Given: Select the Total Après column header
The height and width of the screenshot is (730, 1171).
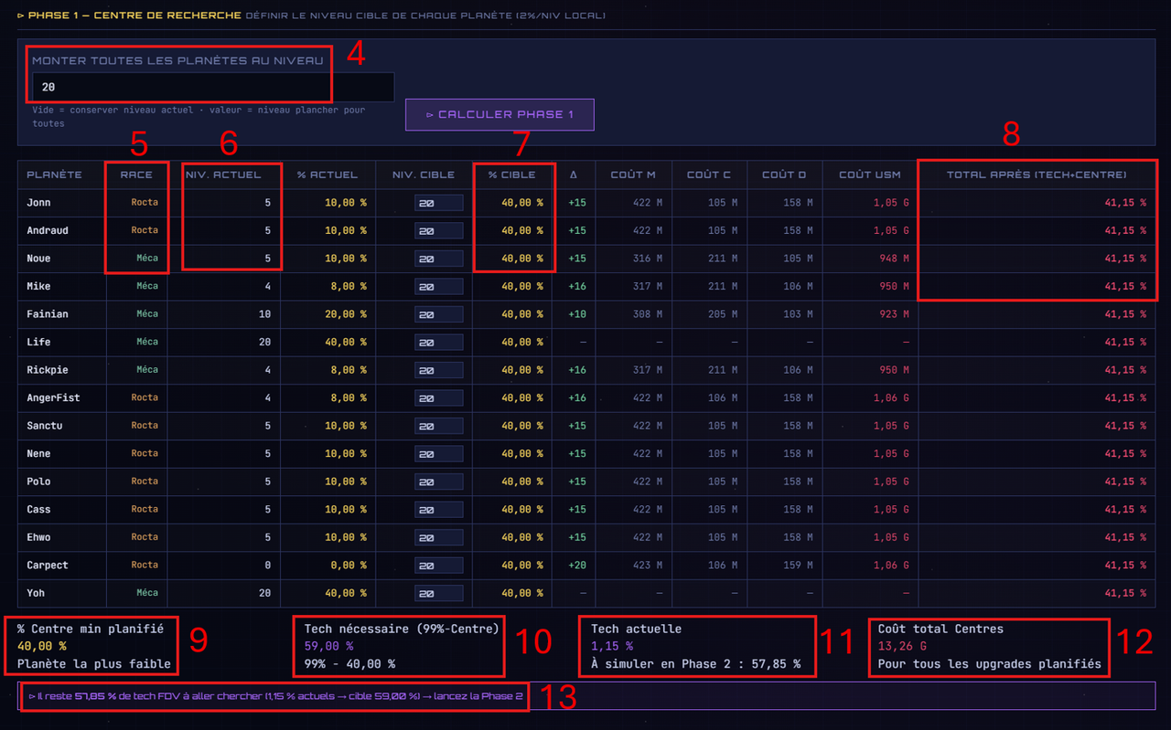Looking at the screenshot, I should point(1037,175).
